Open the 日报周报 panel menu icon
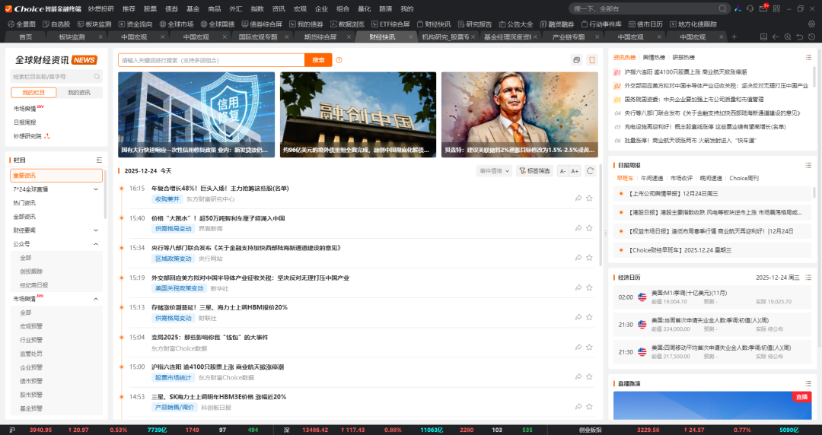822x435 pixels. click(x=808, y=165)
